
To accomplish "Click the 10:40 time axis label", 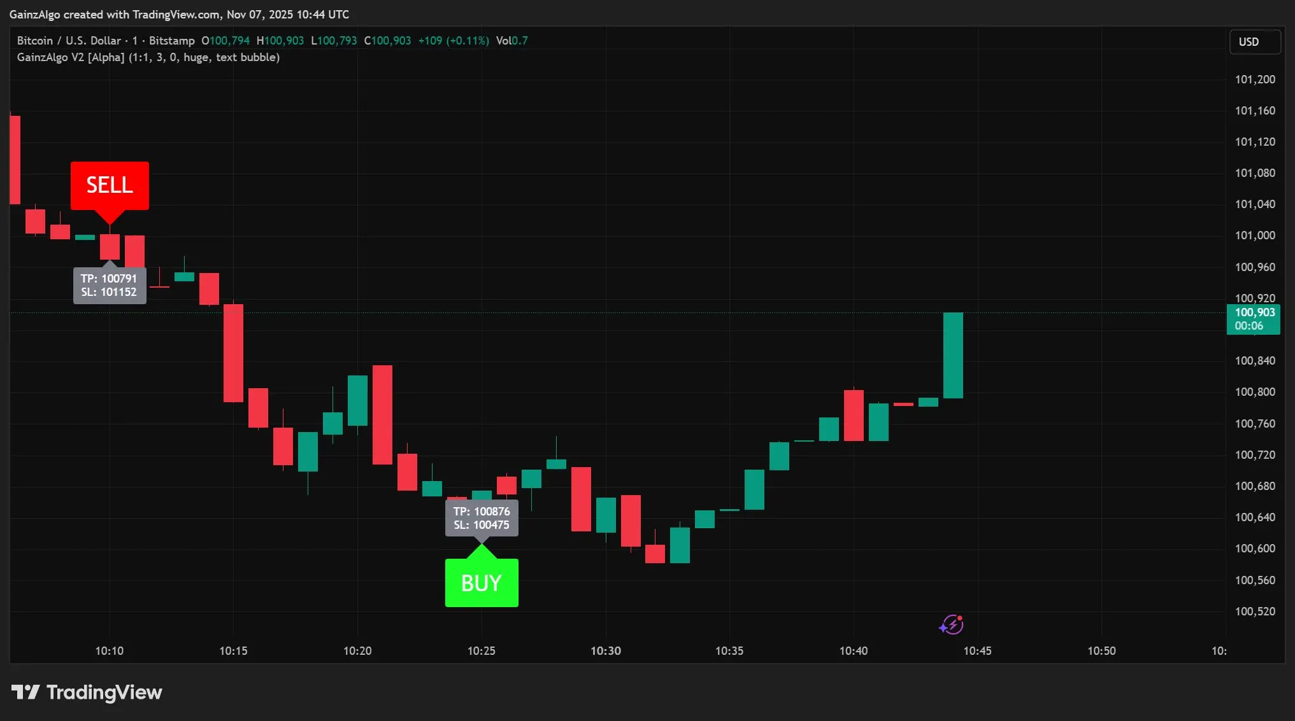I will tap(853, 651).
